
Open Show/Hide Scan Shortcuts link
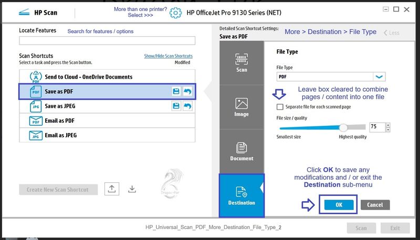click(168, 56)
